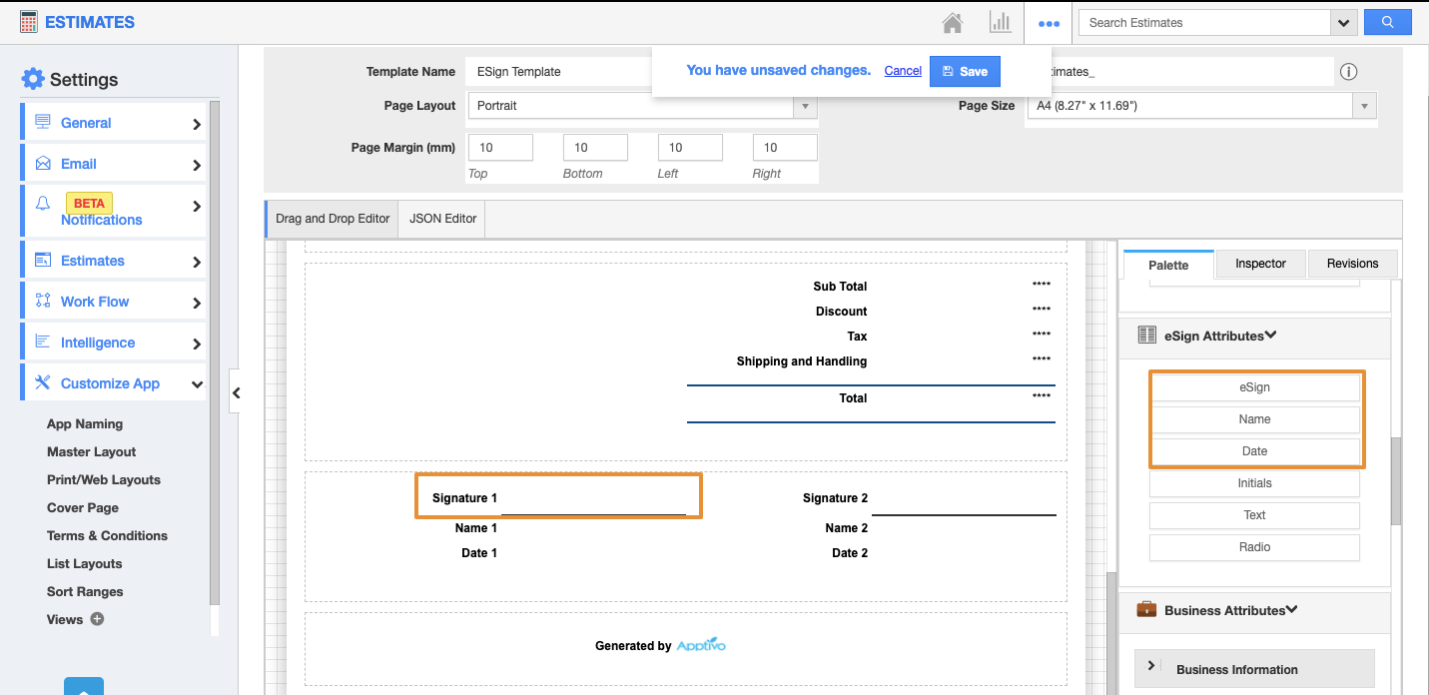Open the reports bar chart icon
The height and width of the screenshot is (695, 1429).
click(999, 22)
